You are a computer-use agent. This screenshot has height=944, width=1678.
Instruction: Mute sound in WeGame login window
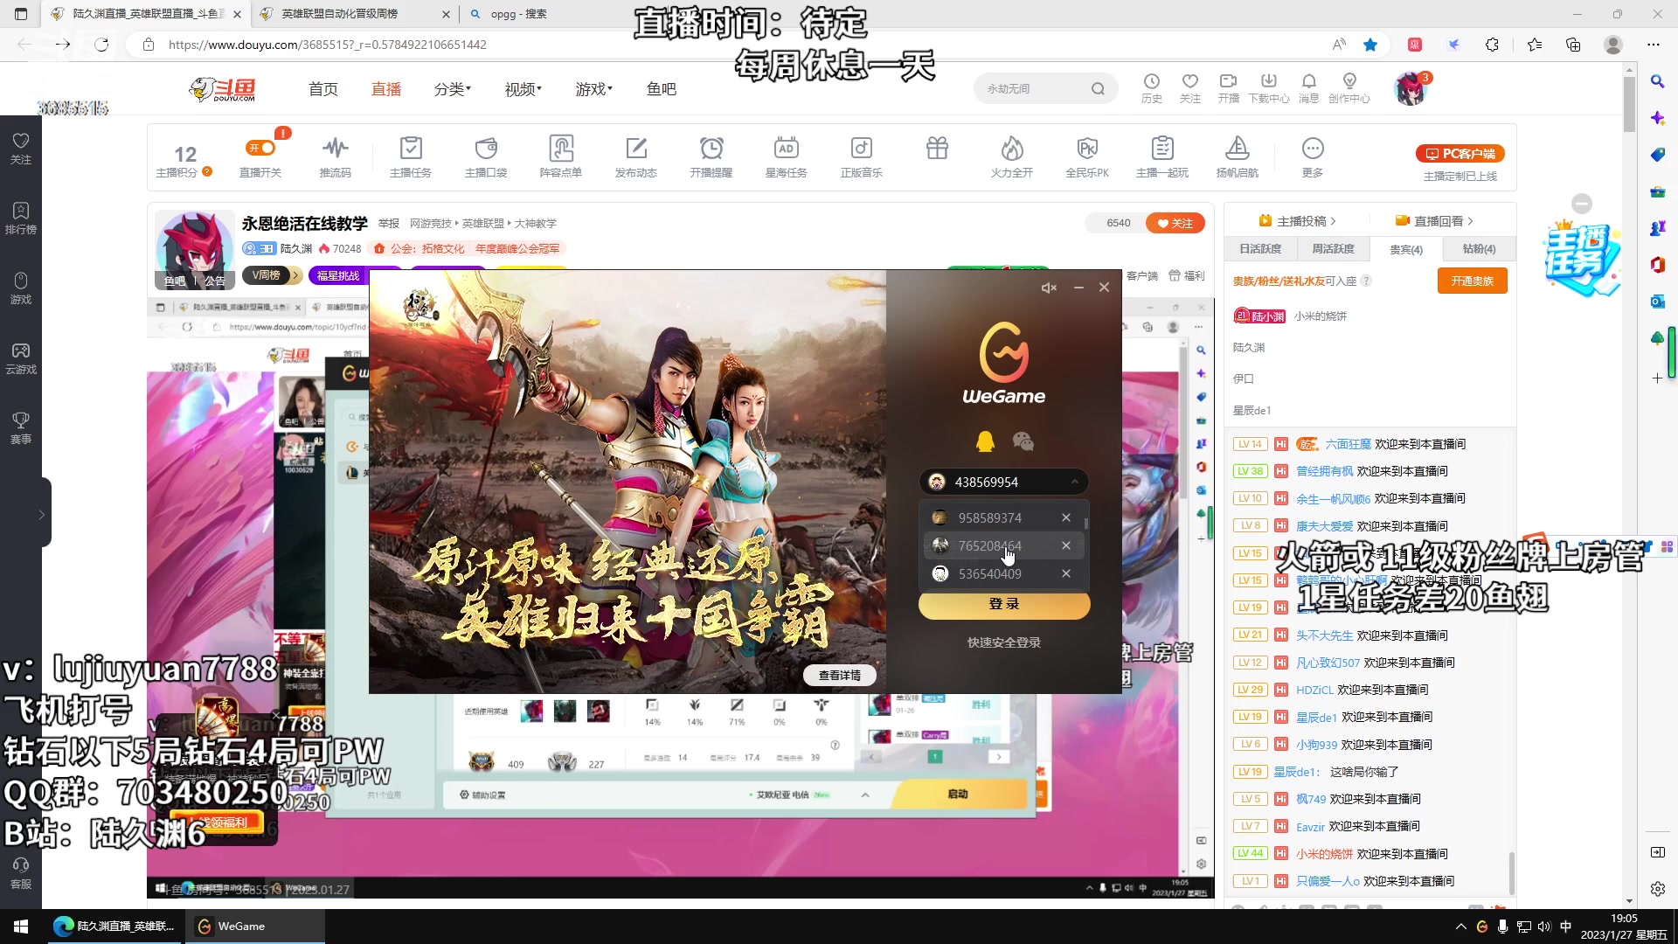point(1049,288)
